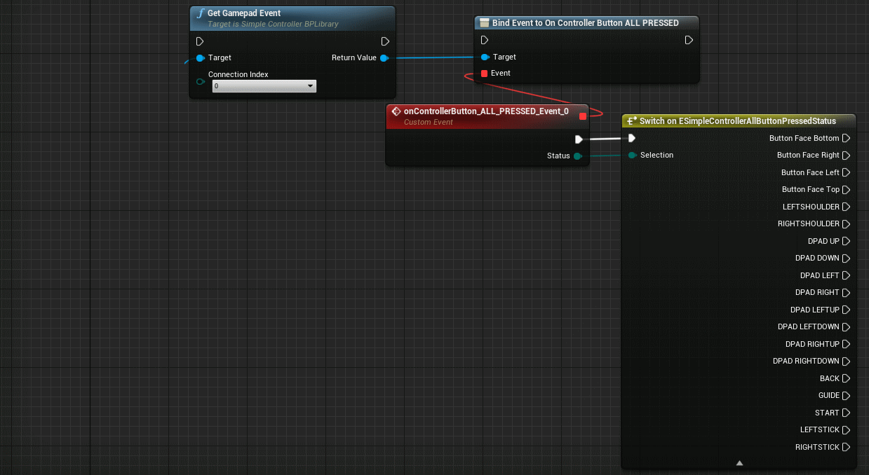Collapse the Switch node with bottom arrow
The width and height of the screenshot is (869, 475).
click(x=739, y=462)
